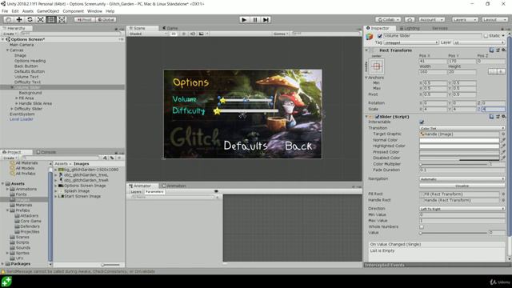Open the Window menu
The width and height of the screenshot is (512, 288).
point(94,11)
